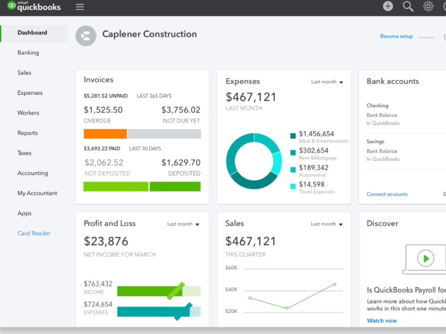446x334 pixels.
Task: Open Apps from the sidebar
Action: point(24,213)
